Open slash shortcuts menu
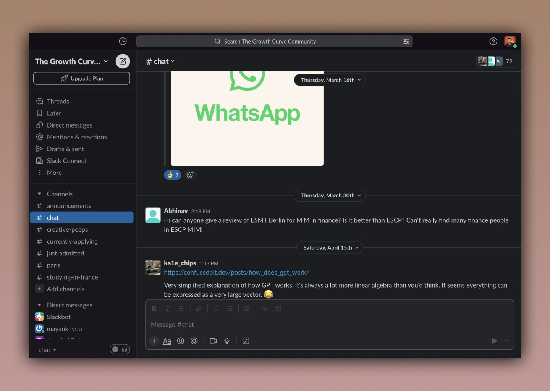Image resolution: width=550 pixels, height=391 pixels. tap(246, 341)
